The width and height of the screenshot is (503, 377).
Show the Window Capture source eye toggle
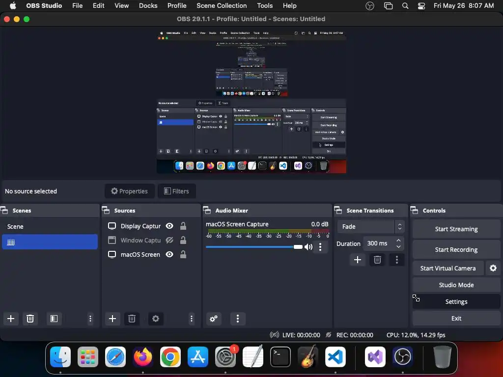[169, 240]
